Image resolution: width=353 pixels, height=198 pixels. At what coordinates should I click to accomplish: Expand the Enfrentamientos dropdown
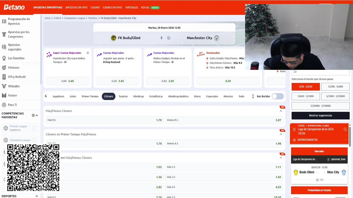[346, 140]
